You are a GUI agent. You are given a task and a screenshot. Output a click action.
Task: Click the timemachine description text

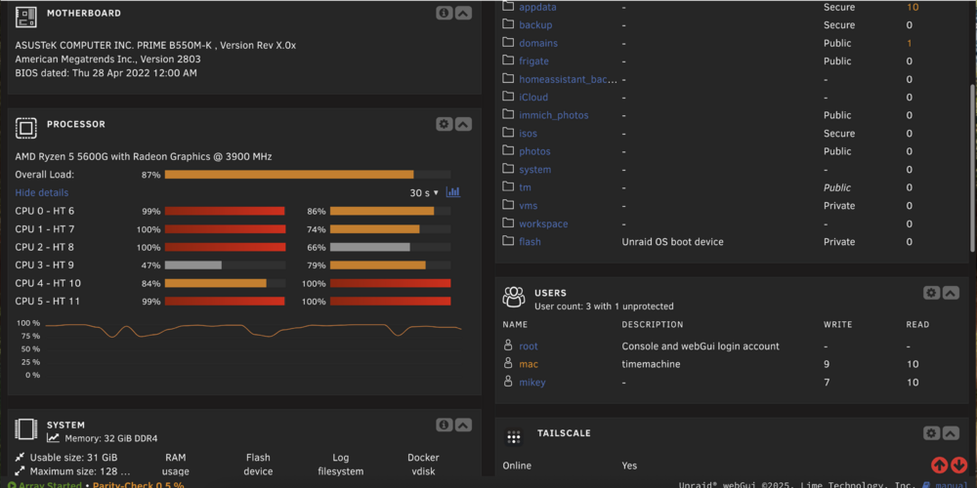651,364
